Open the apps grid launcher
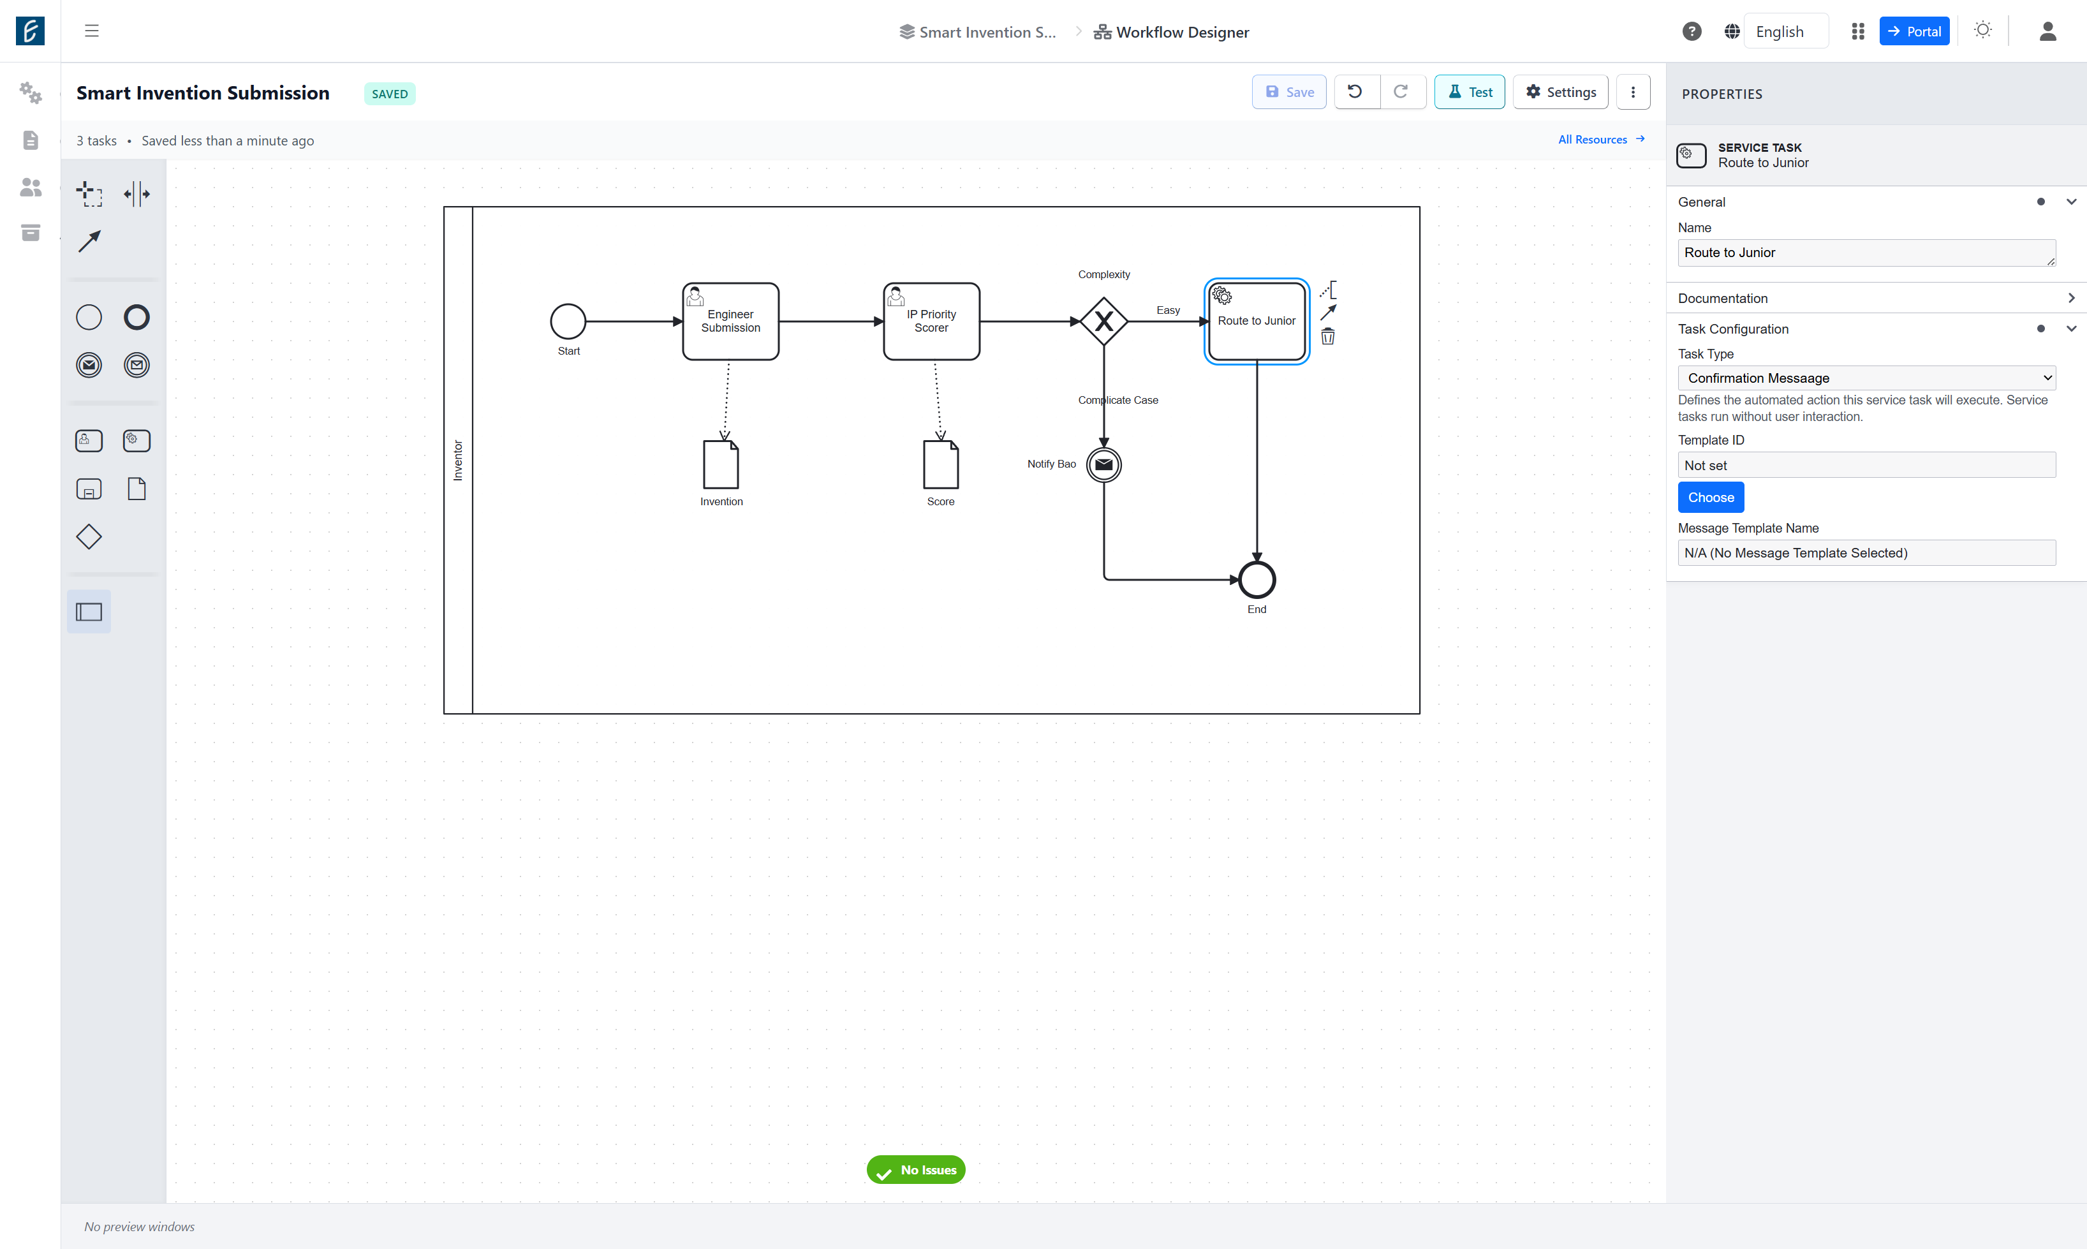This screenshot has height=1249, width=2087. [x=1857, y=31]
